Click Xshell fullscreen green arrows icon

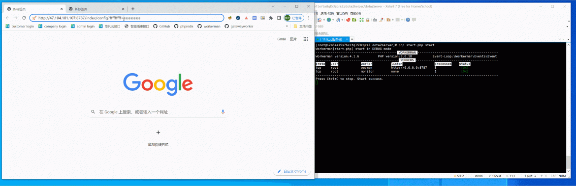(x=361, y=20)
